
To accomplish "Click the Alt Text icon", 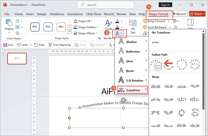I will coord(133,24).
